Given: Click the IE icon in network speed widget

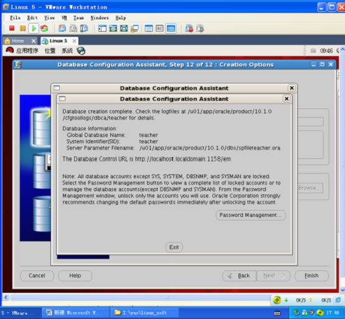Looking at the screenshot, I should pyautogui.click(x=338, y=300).
